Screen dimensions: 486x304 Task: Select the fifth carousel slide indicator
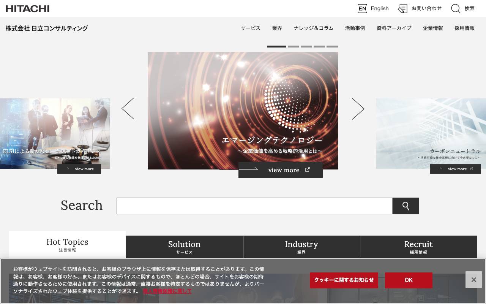(x=332, y=46)
